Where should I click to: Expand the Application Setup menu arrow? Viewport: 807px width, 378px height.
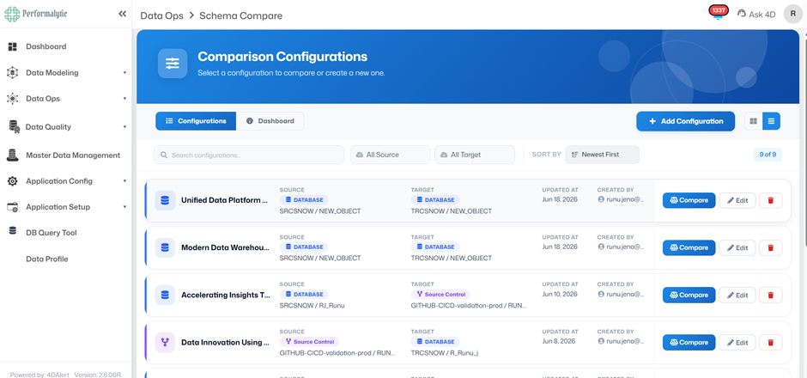(124, 207)
